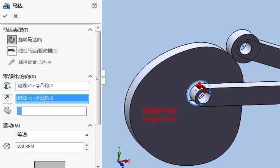Click the 线性马达(驱动器)(L) label
The width and height of the screenshot is (280, 168).
point(38,51)
